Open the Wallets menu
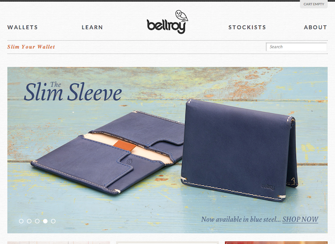 tap(22, 27)
